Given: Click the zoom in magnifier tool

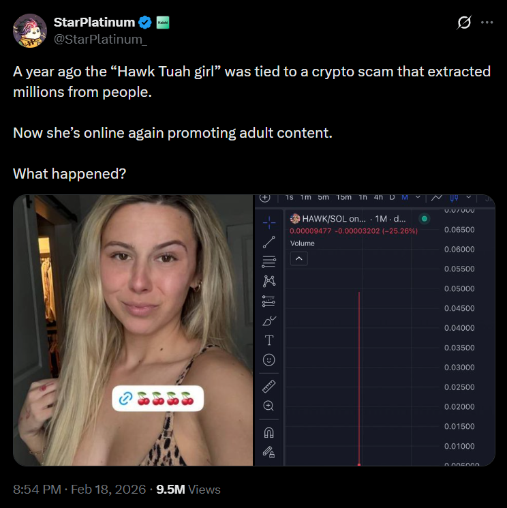Looking at the screenshot, I should point(268,406).
